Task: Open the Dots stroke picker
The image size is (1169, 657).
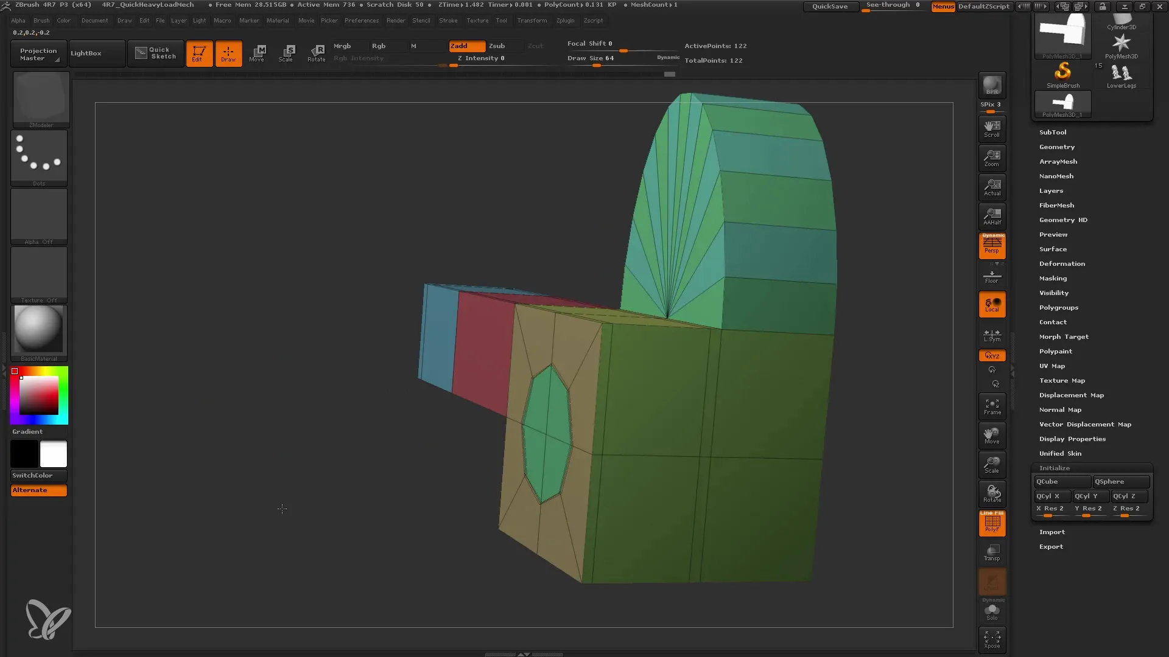Action: click(x=39, y=158)
